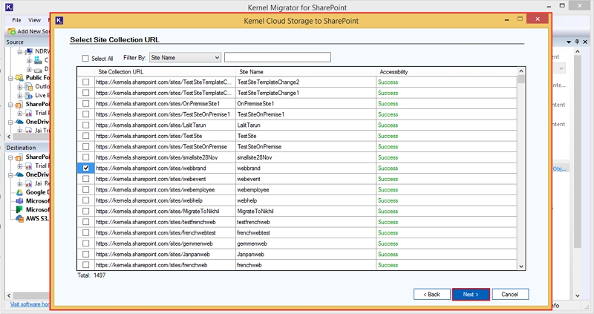Select the smallsite28Nov URL cell
The width and height of the screenshot is (594, 314).
point(165,157)
